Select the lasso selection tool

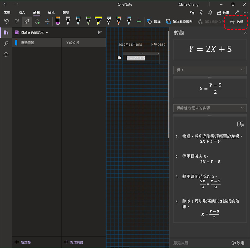click(x=37, y=22)
